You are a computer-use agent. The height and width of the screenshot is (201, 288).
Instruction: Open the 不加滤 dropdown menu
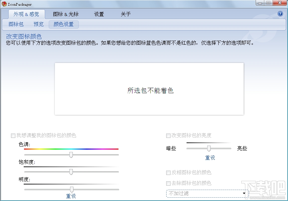click(x=244, y=193)
